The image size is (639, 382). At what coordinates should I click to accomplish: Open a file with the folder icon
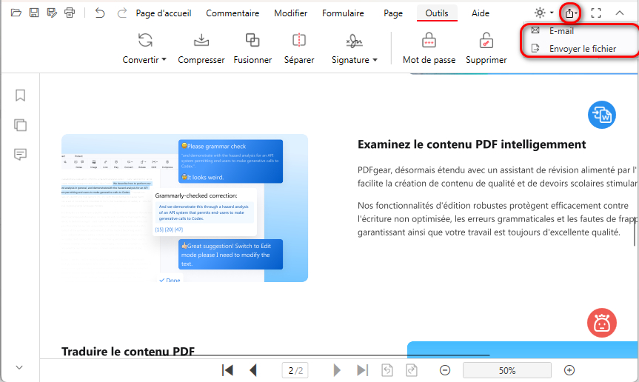pyautogui.click(x=16, y=13)
